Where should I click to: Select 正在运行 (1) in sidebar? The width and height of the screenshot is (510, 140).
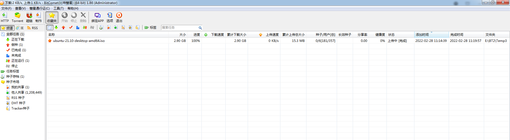(x=20, y=61)
